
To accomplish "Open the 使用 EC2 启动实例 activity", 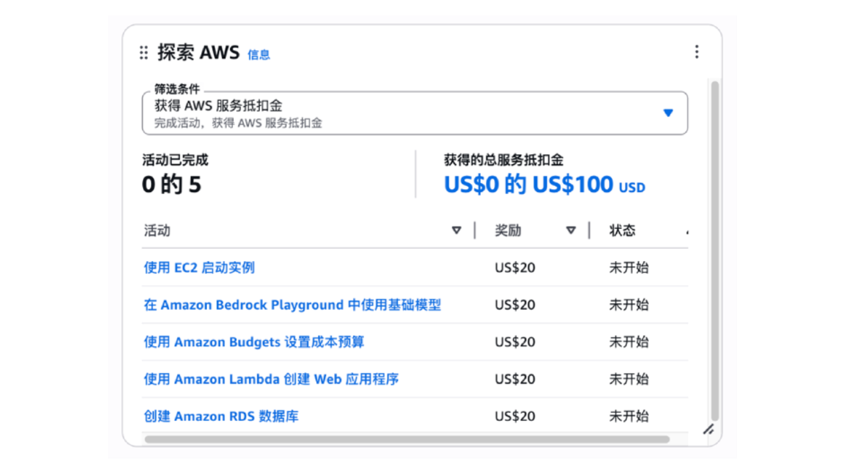I will click(199, 267).
